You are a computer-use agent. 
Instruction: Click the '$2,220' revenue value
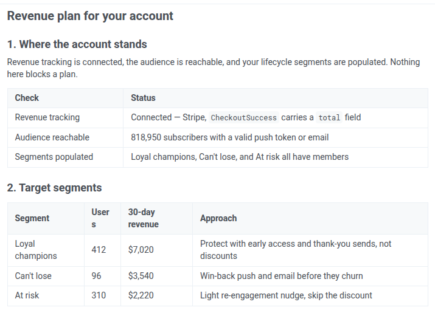tap(141, 295)
